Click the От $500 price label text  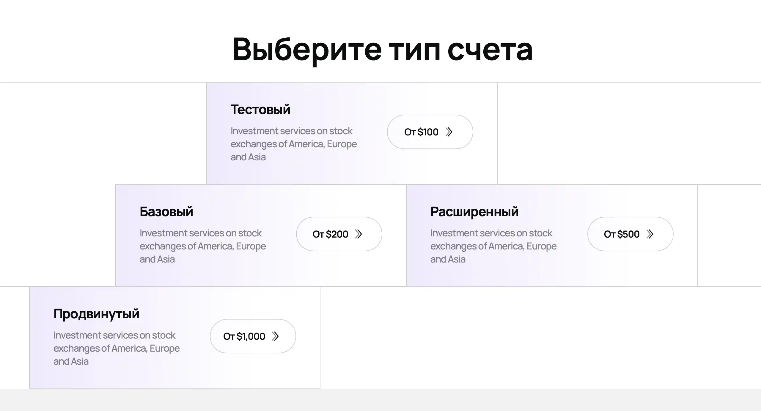622,234
